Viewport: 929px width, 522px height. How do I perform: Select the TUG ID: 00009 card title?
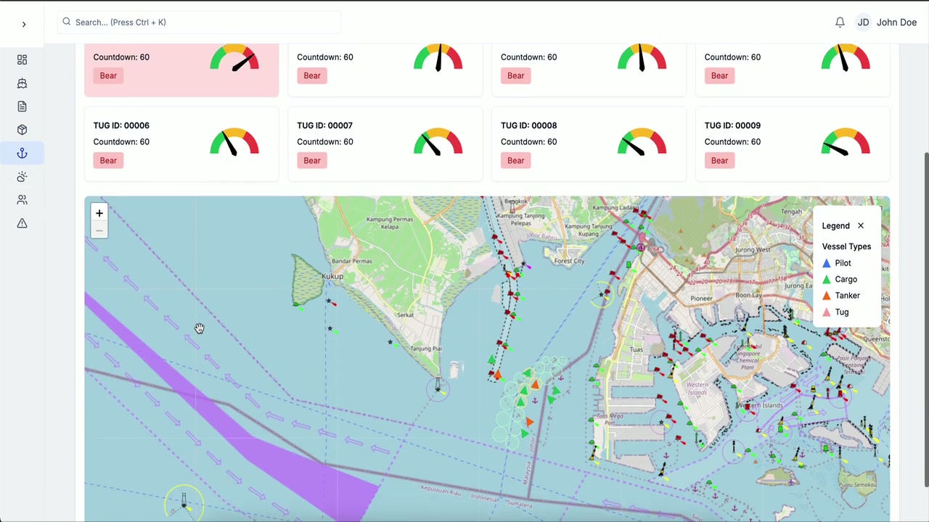click(732, 125)
